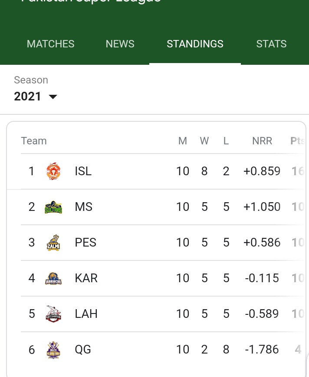Viewport: 309px width, 377px height.
Task: Go to the STATS tab
Action: [x=271, y=44]
